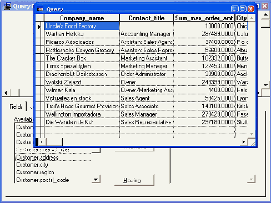Select the Toms Spezialitäten cell
Image resolution: width=271 pixels, height=203 pixels.
(82, 66)
